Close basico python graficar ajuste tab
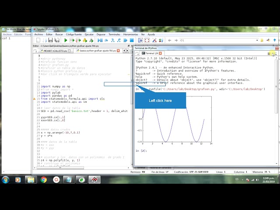The height and width of the screenshot is (210, 280). (x=118, y=51)
